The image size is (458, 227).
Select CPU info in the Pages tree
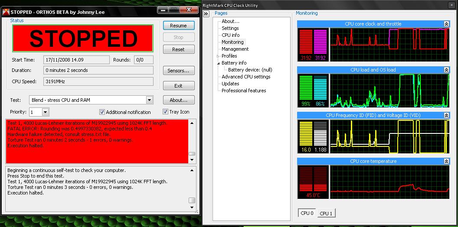click(x=230, y=35)
